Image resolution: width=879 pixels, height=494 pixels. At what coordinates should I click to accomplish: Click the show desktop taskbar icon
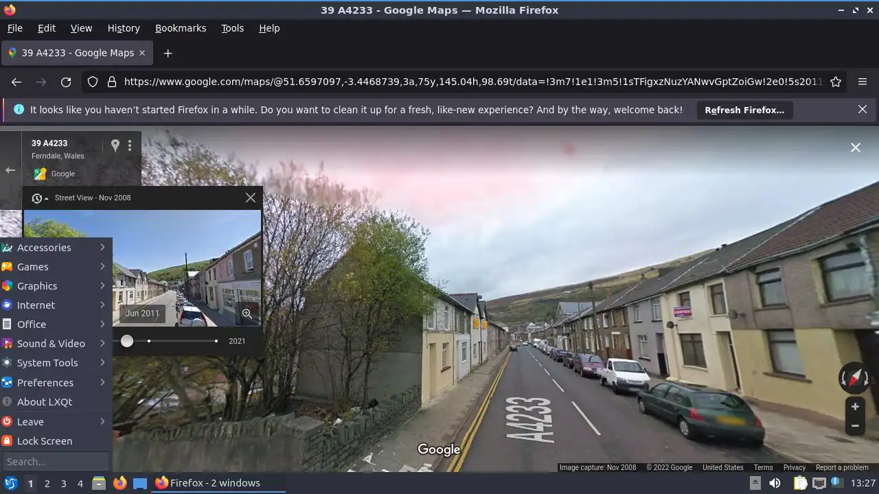[x=140, y=483]
